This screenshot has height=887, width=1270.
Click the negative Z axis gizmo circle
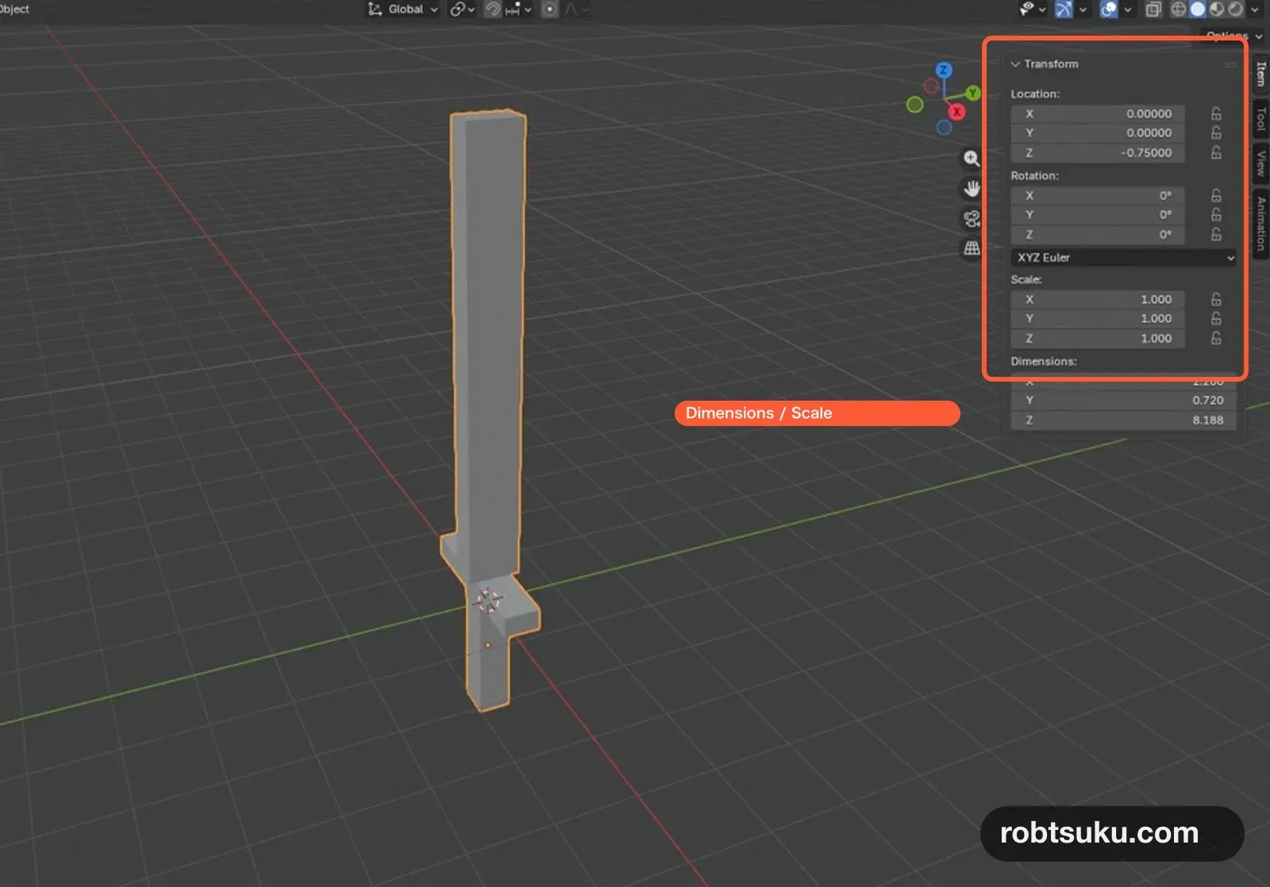(x=944, y=127)
